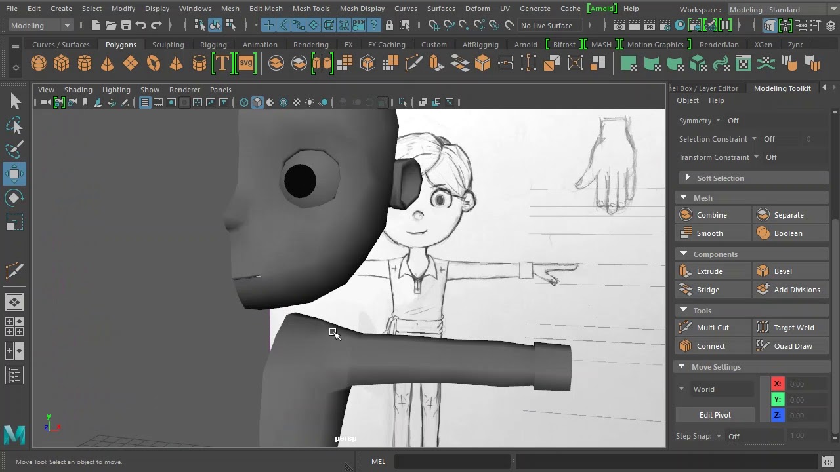Screen dimensions: 840x472
Task: Click the Edit Pivot button
Action: (715, 415)
